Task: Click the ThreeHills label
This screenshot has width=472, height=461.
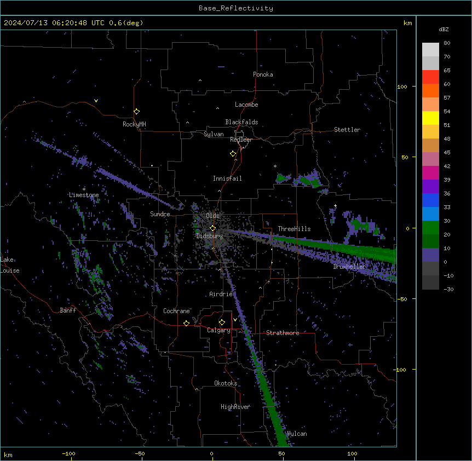Action: pos(294,229)
